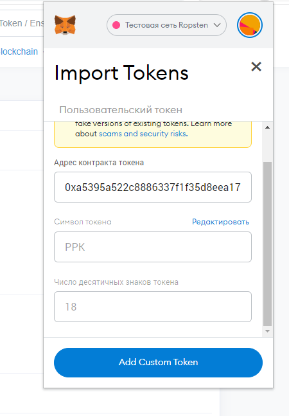Screen dimensions: 289x416
Task: Click the MetaMask fox logo
Action: 65,25
